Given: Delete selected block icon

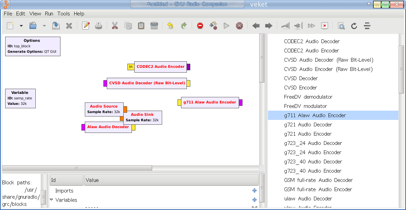Looking at the screenshot, I should pyautogui.click(x=154, y=26).
